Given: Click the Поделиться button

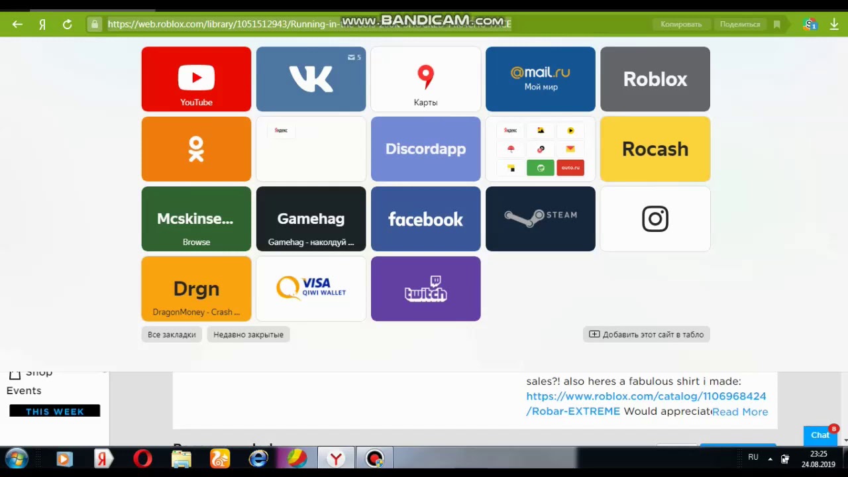Looking at the screenshot, I should pyautogui.click(x=740, y=25).
